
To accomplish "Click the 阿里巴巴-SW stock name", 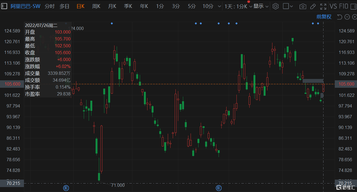I will click(x=26, y=6).
